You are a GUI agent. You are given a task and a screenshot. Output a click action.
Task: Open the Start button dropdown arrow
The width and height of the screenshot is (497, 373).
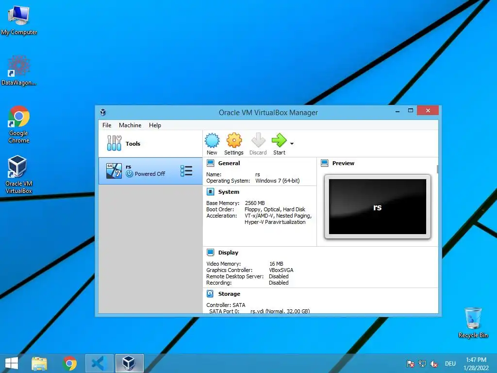pyautogui.click(x=292, y=144)
